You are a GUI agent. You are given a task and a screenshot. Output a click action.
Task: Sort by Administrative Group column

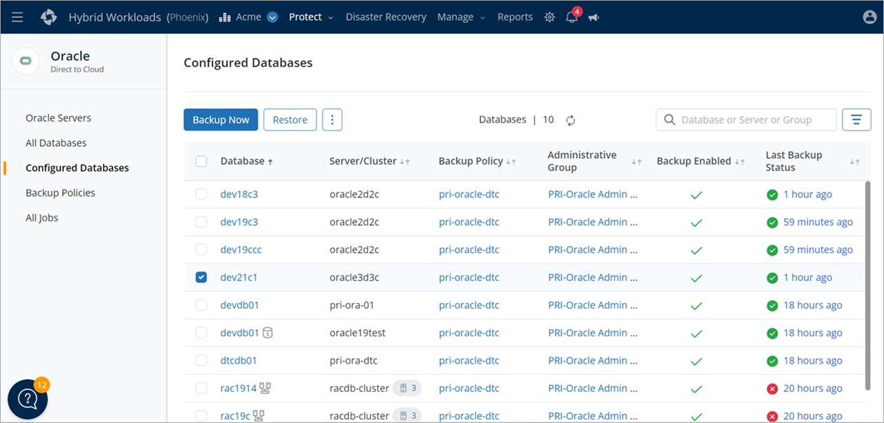[x=637, y=161]
